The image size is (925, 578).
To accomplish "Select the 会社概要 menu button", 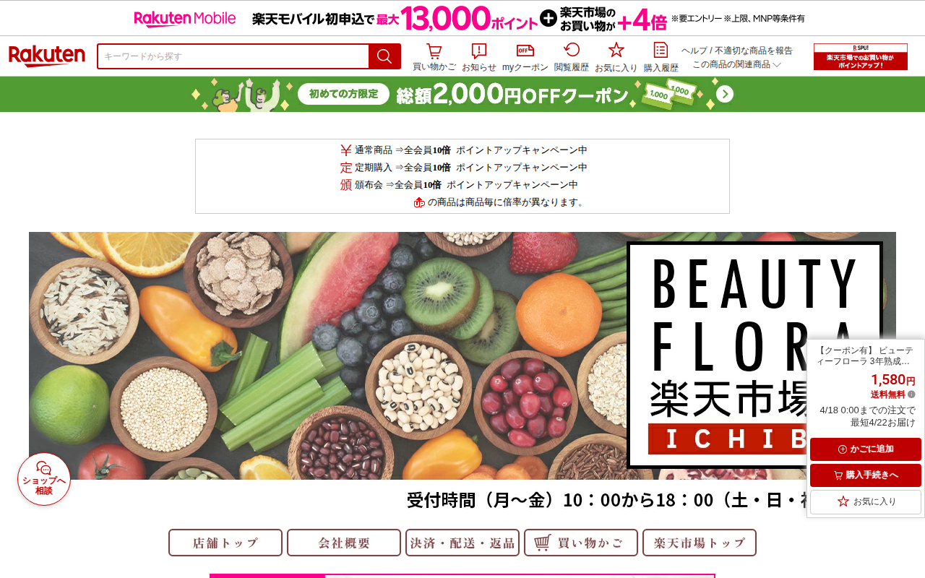I will (344, 543).
